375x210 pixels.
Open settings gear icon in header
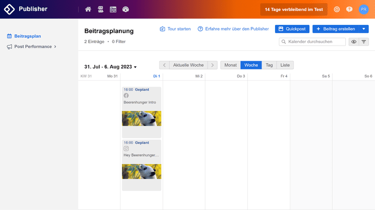click(337, 9)
